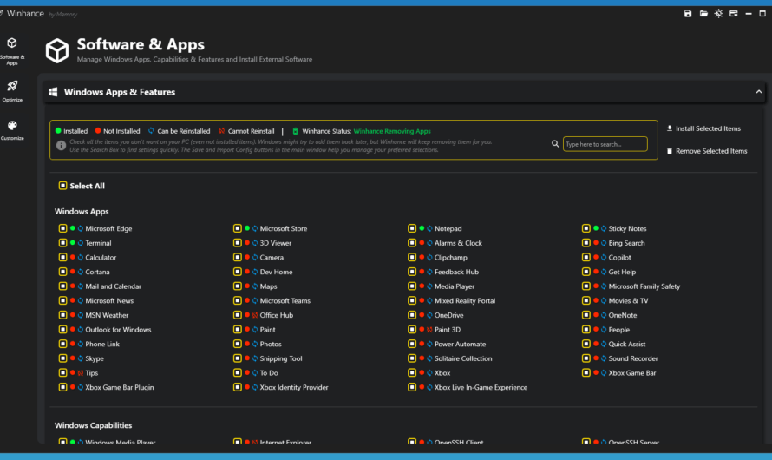Screen dimensions: 772x460
Task: Click Remove Selected Items button
Action: pos(706,151)
